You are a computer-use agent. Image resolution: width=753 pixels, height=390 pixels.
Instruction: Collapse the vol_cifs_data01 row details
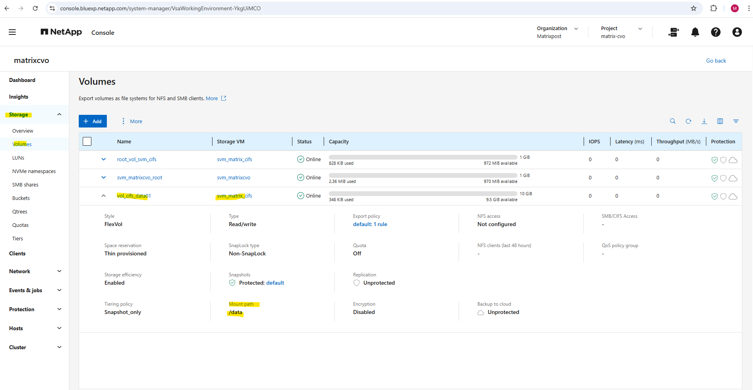click(x=104, y=196)
